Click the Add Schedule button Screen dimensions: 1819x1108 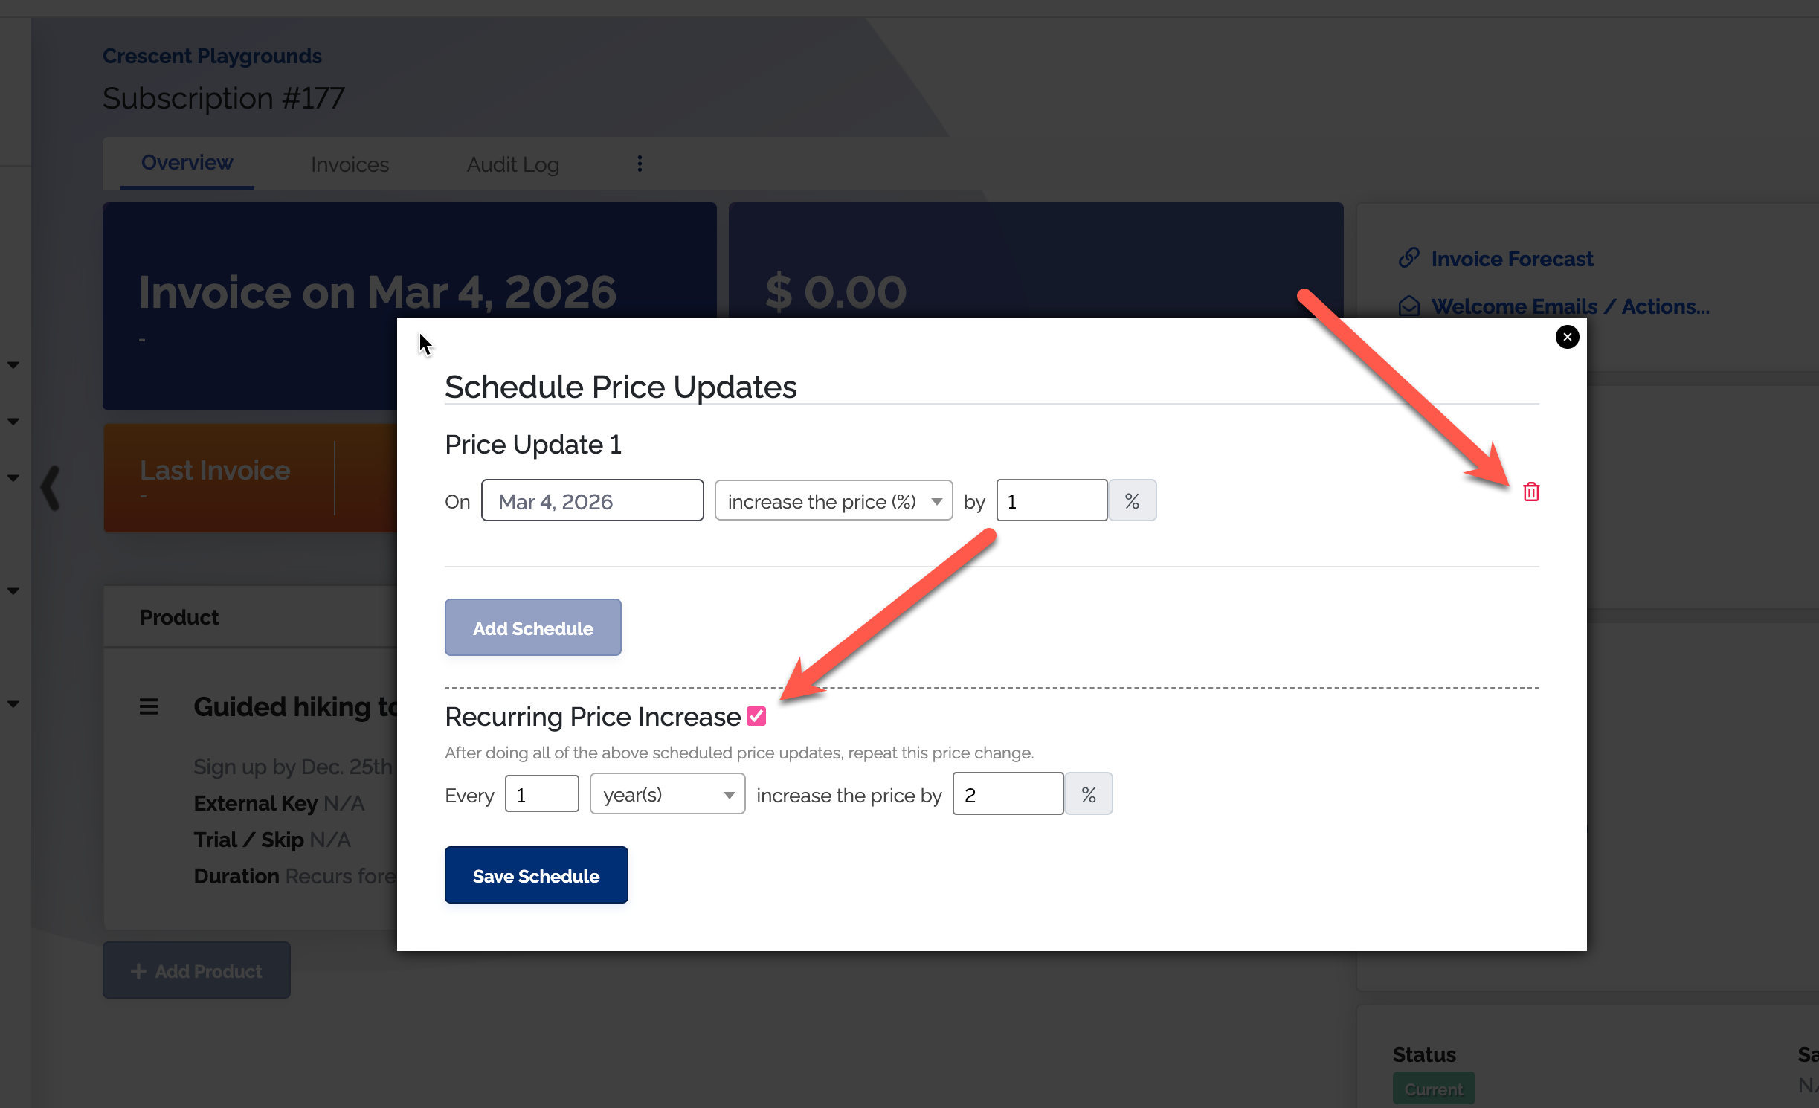(x=532, y=628)
